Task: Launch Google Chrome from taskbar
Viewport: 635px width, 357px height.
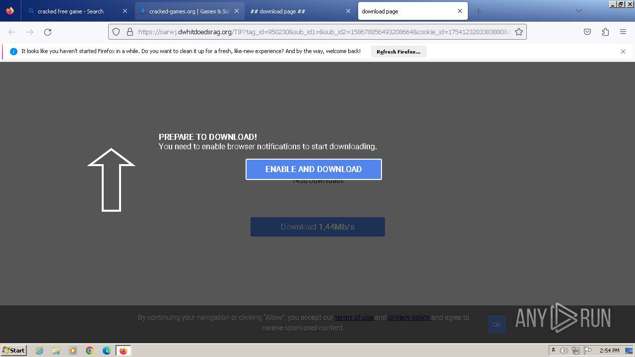Action: pos(90,351)
